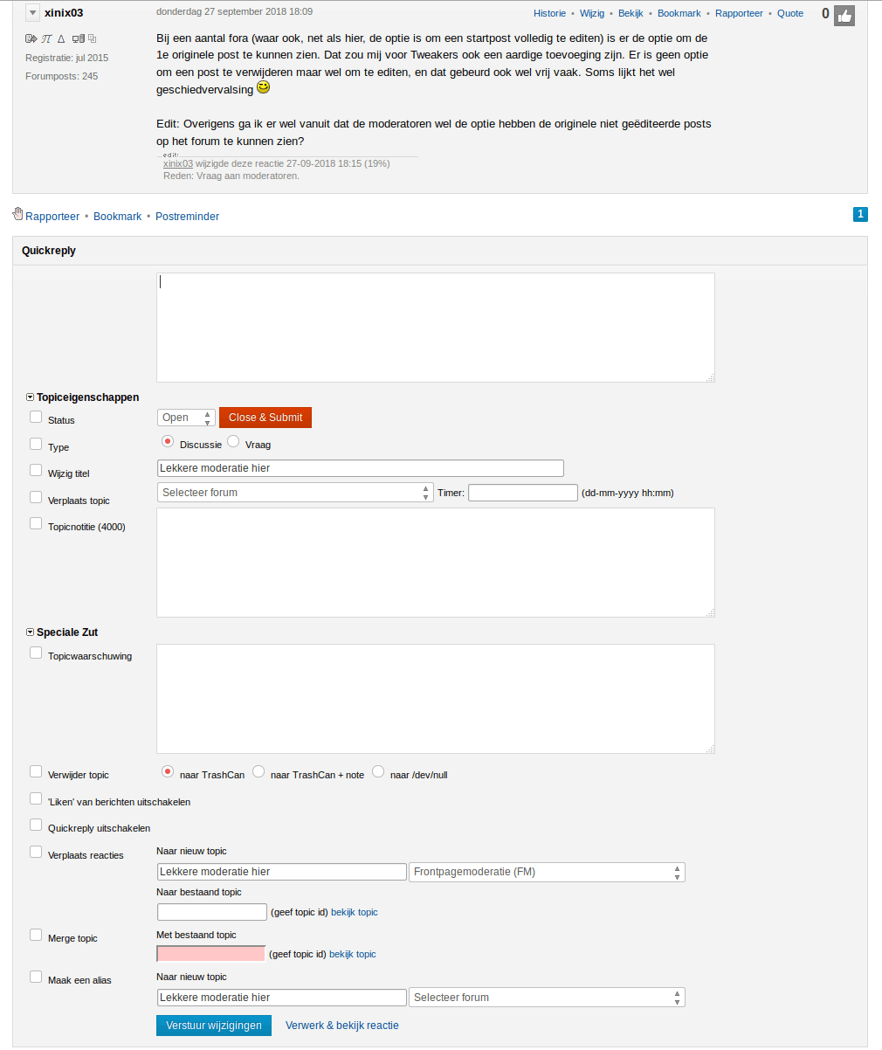Click the computer devices icon under xinix03
882x1050 pixels.
tap(78, 39)
